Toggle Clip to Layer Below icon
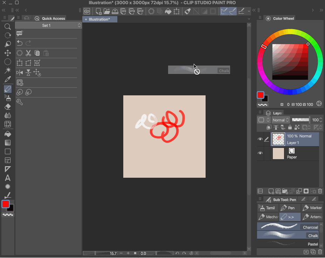 269,127
